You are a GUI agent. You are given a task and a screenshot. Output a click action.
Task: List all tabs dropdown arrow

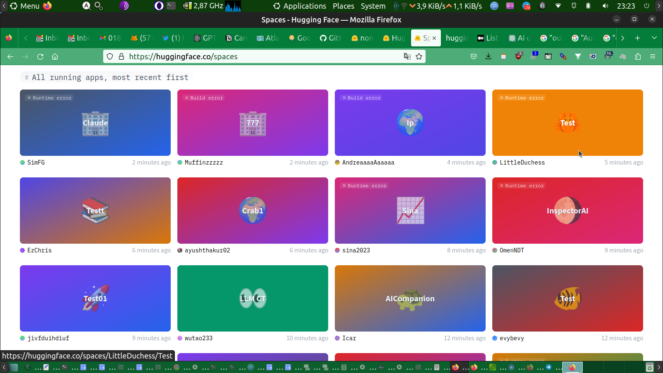(654, 38)
